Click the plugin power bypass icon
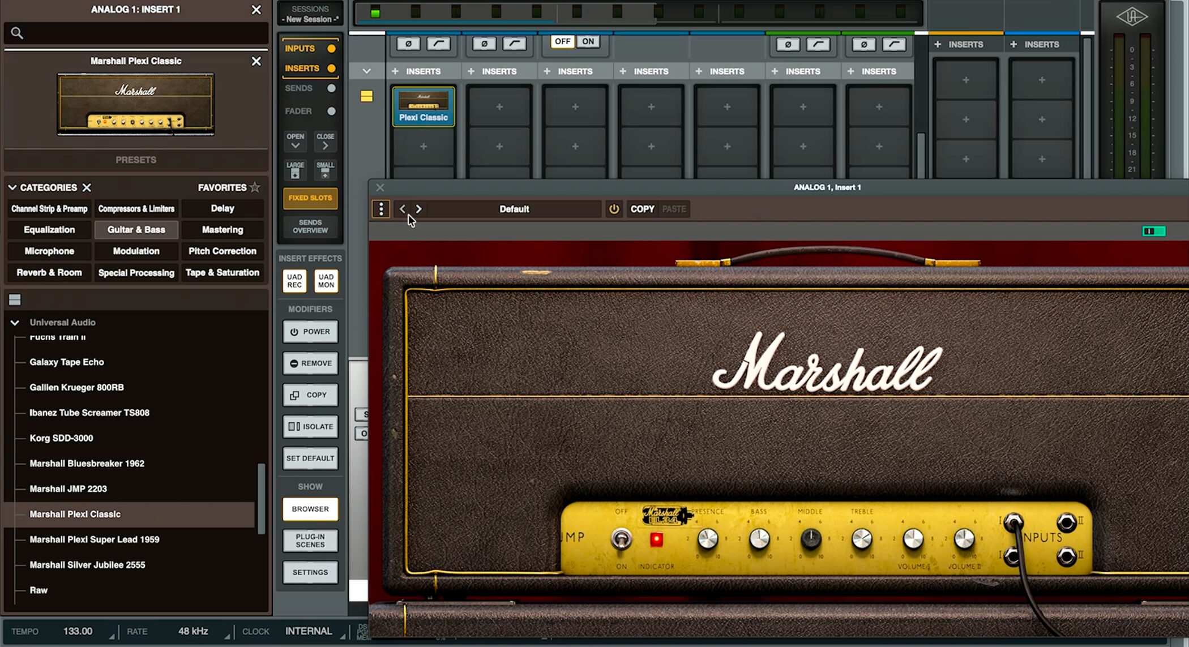The image size is (1189, 647). [614, 209]
